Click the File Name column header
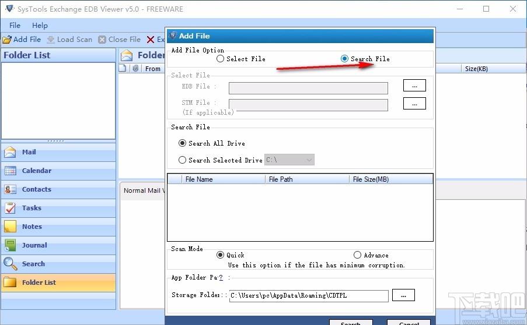The image size is (527, 325). 223,179
